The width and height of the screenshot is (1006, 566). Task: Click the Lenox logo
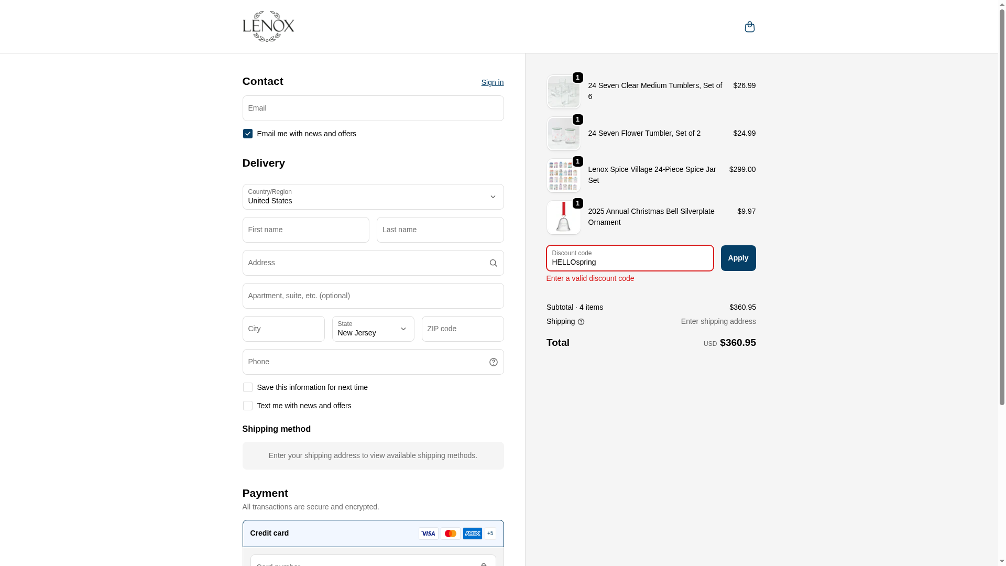click(x=268, y=26)
